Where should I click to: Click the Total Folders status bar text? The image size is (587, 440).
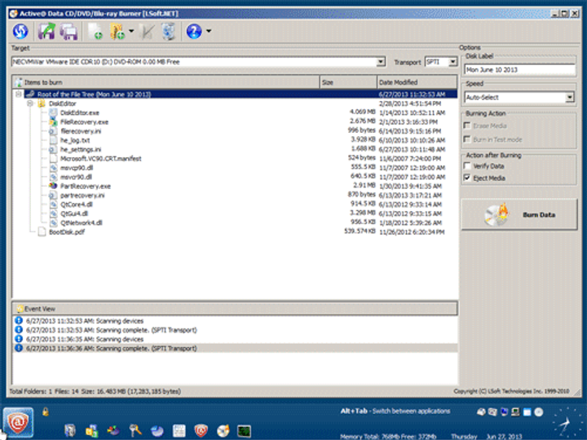pyautogui.click(x=95, y=391)
